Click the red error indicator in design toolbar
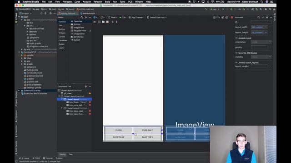 [x=232, y=17]
